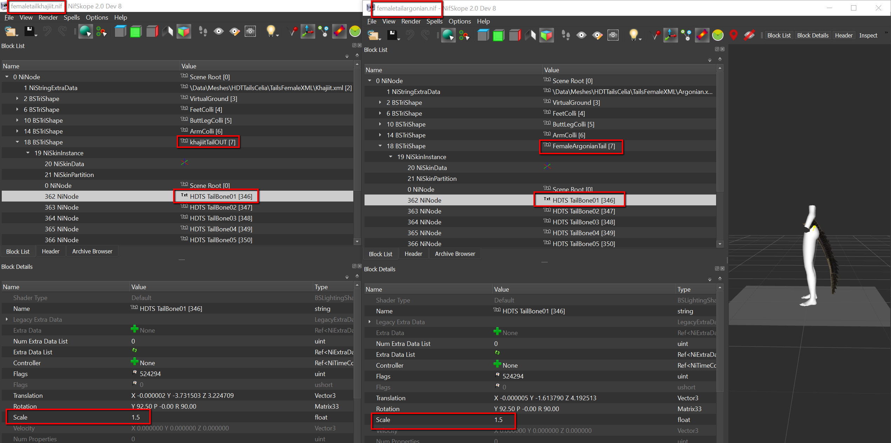Select the Front view green cube icon in right toolbar
The height and width of the screenshot is (443, 891).
498,35
